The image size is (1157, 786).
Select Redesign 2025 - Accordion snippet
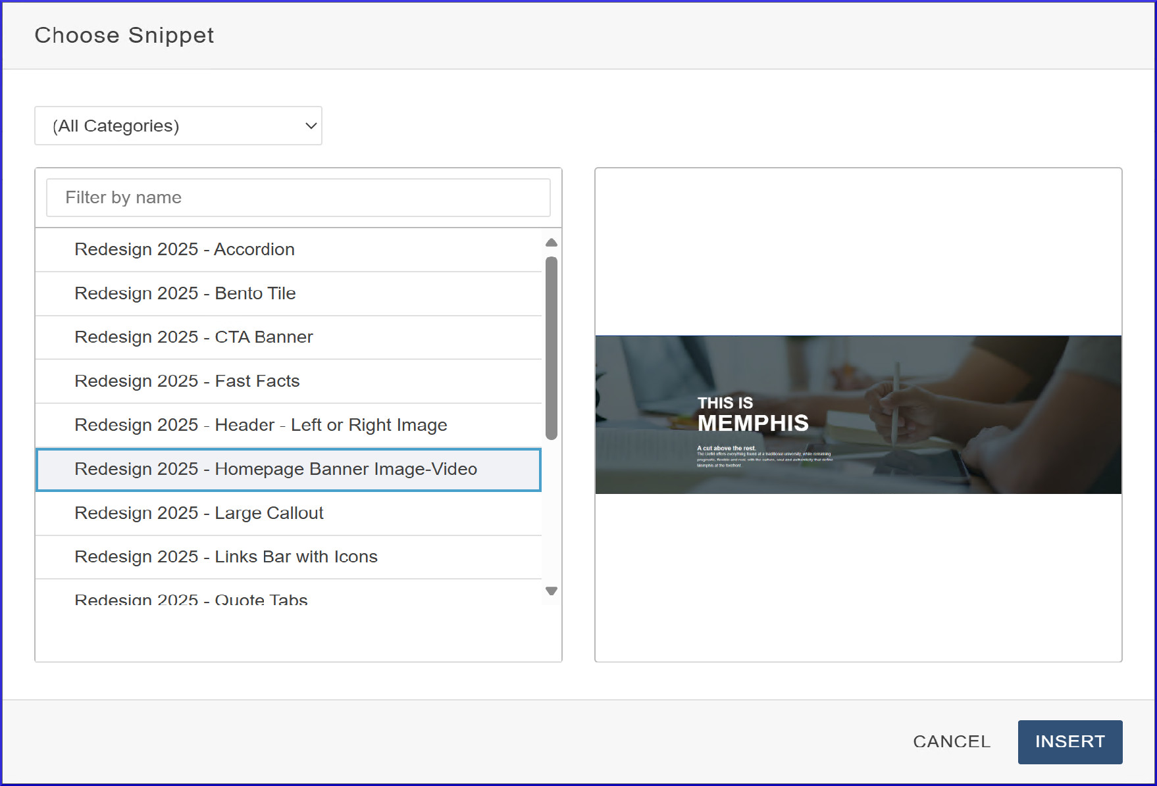(x=184, y=249)
